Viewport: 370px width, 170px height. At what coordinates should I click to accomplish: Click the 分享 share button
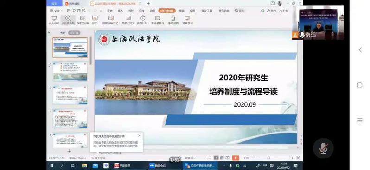pyautogui.click(x=283, y=11)
